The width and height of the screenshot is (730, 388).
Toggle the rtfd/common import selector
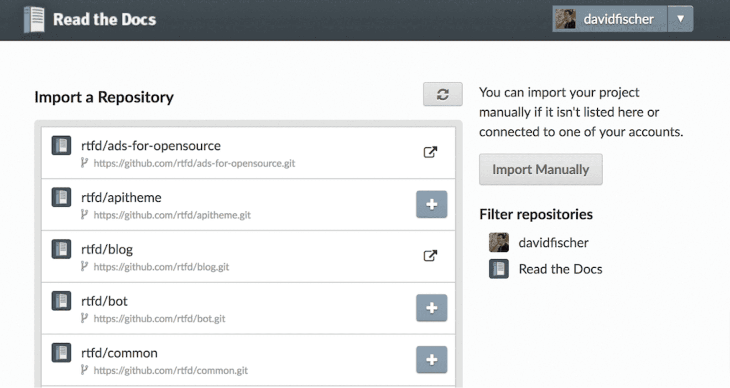[431, 359]
